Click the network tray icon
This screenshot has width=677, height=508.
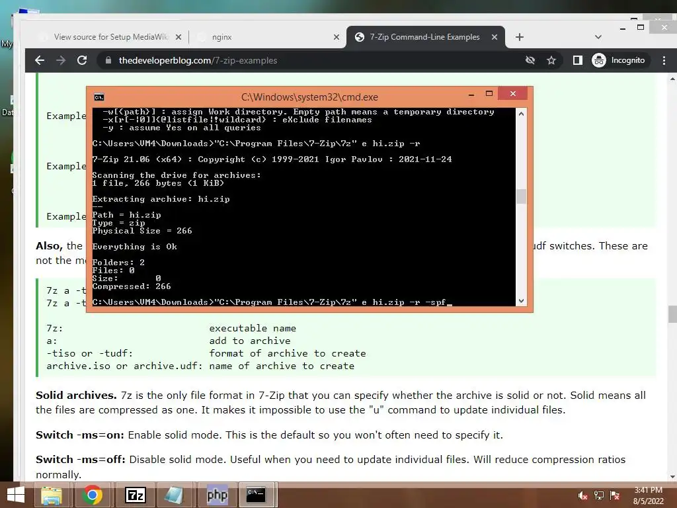pyautogui.click(x=599, y=496)
